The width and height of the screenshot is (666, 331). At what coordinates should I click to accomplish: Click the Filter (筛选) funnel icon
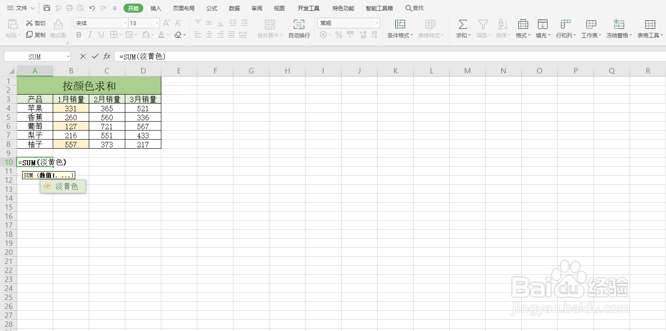[x=483, y=24]
